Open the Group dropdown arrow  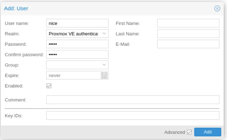pyautogui.click(x=104, y=65)
